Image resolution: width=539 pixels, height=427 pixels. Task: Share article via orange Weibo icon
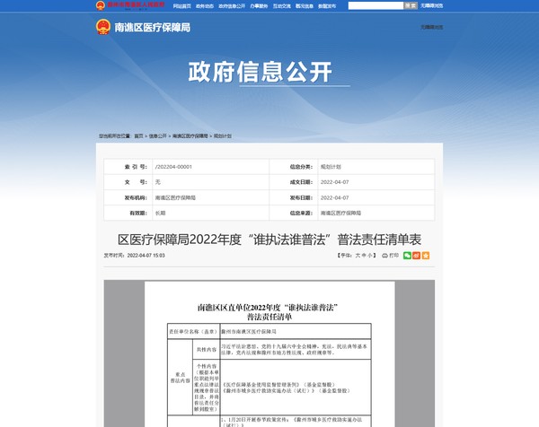(x=416, y=256)
